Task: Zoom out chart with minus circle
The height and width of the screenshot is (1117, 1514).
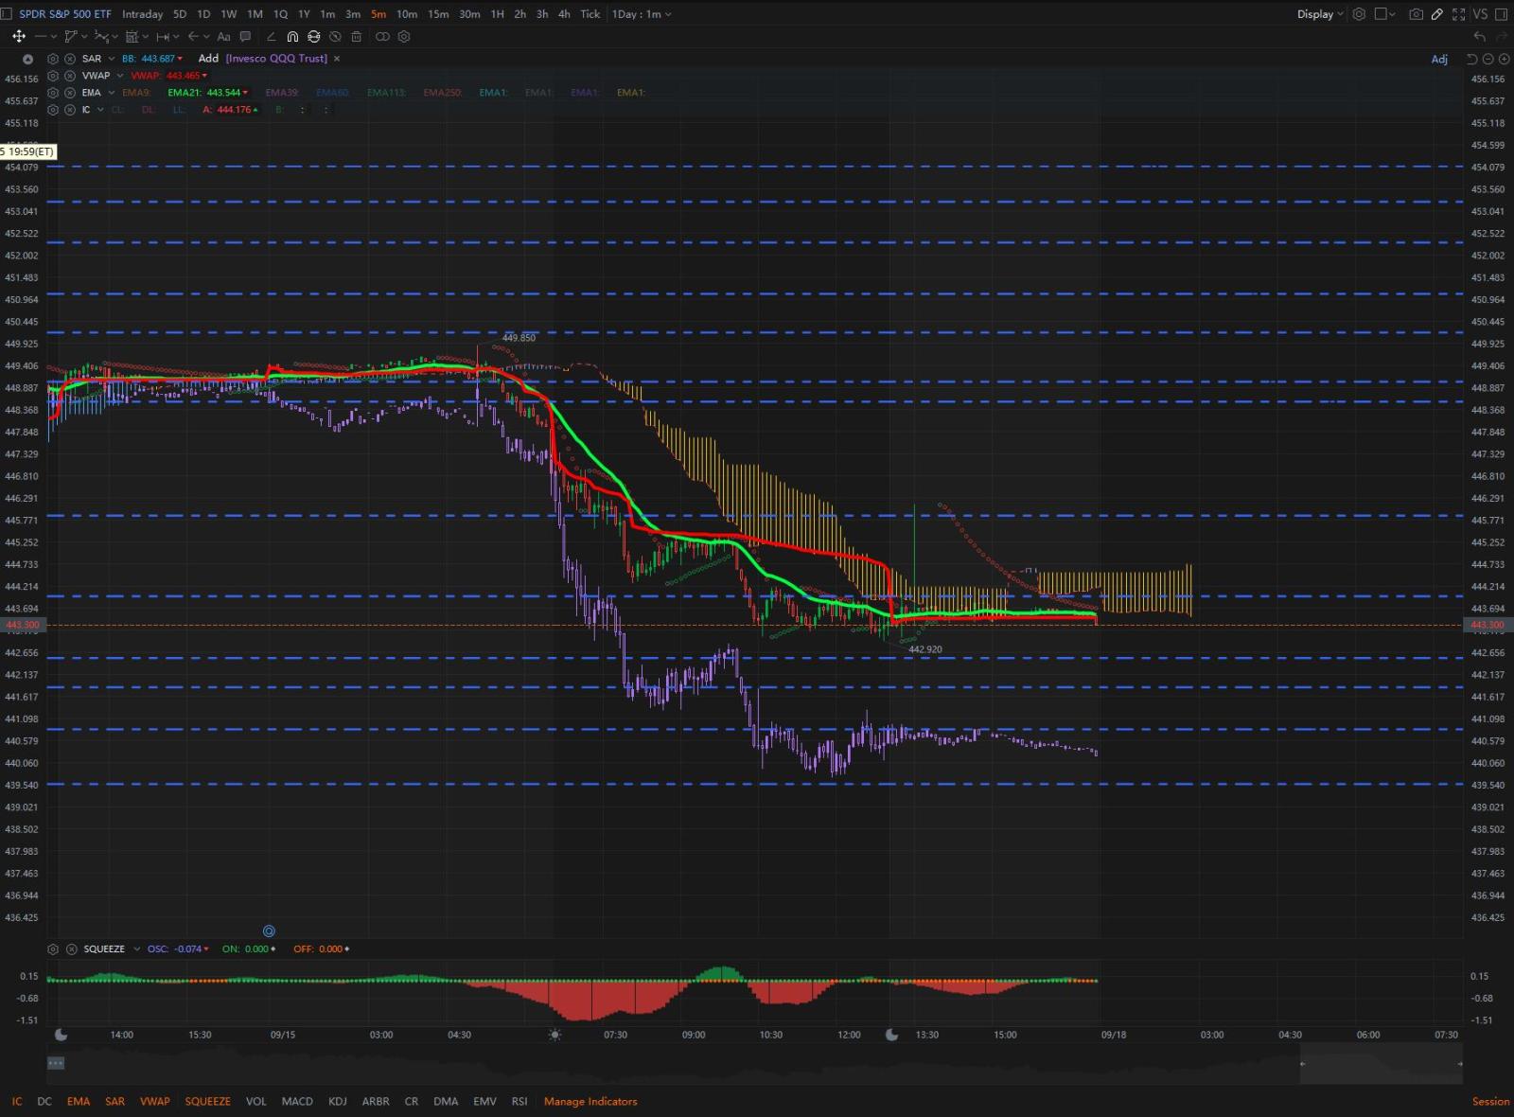Action: pyautogui.click(x=1488, y=59)
